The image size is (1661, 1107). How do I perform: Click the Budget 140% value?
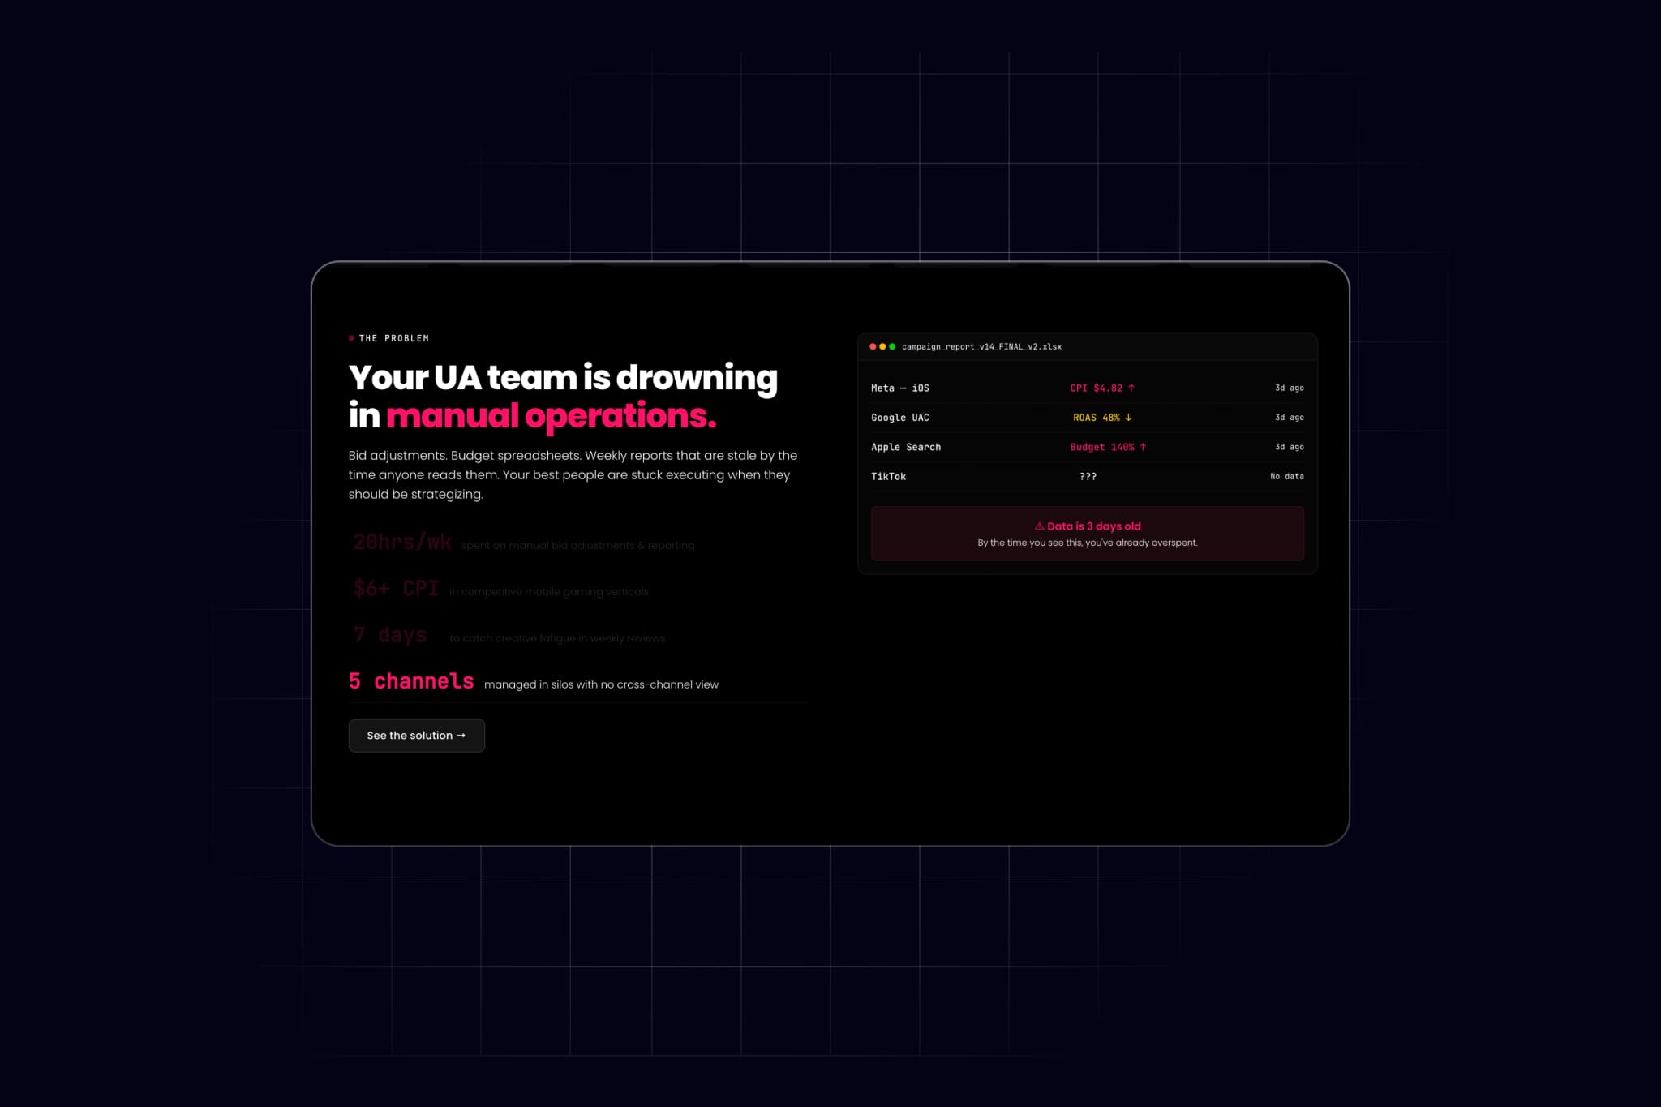click(1108, 447)
